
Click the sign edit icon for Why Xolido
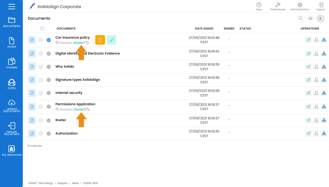(308, 67)
